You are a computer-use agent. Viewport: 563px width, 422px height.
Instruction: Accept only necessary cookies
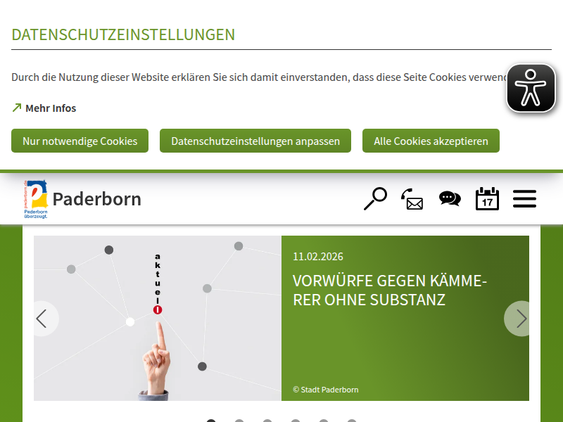coord(80,141)
